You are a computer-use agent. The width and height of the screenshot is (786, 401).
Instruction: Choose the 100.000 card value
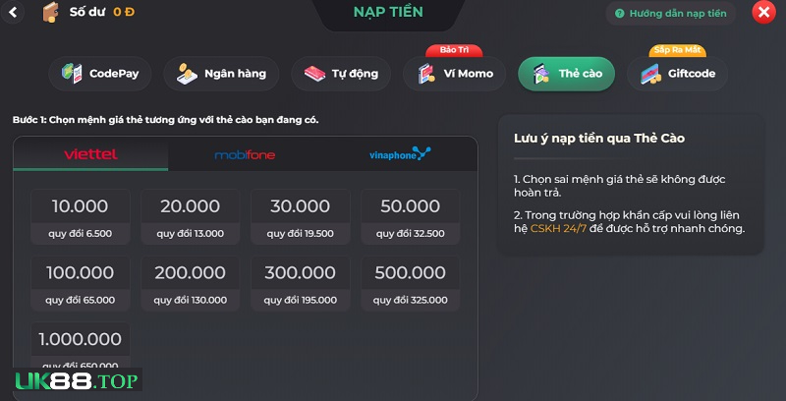coord(81,283)
